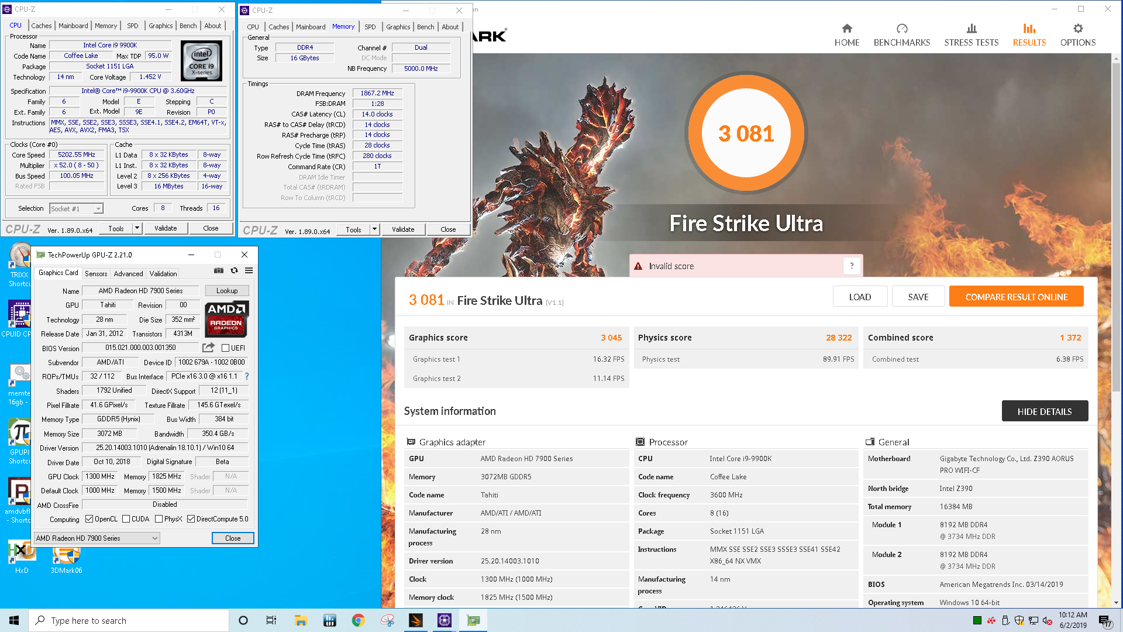Open the Graphics tab in CPU-Z Memory window
Screen dimensions: 1123x632
click(x=398, y=27)
